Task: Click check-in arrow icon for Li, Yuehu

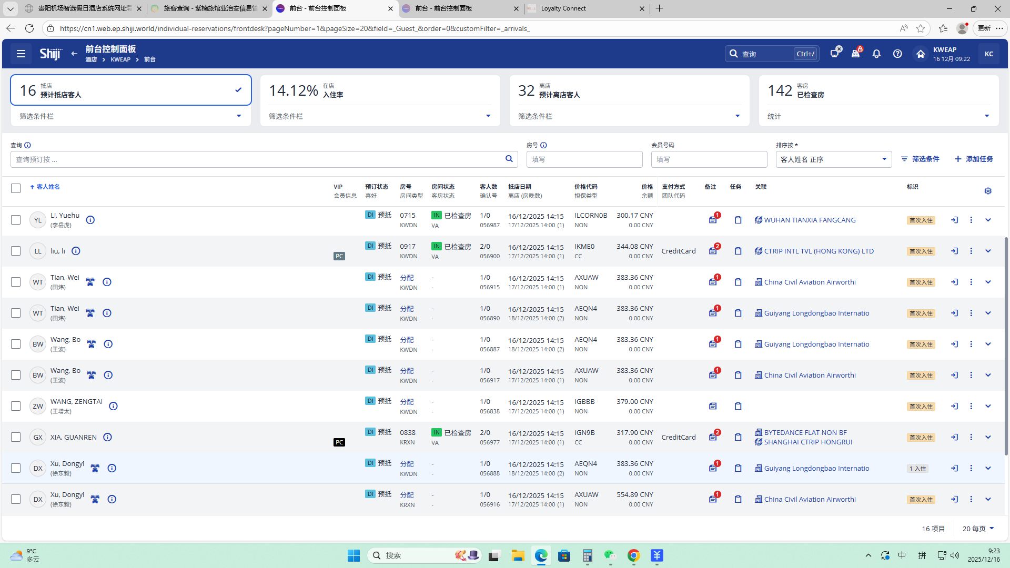Action: (x=954, y=220)
